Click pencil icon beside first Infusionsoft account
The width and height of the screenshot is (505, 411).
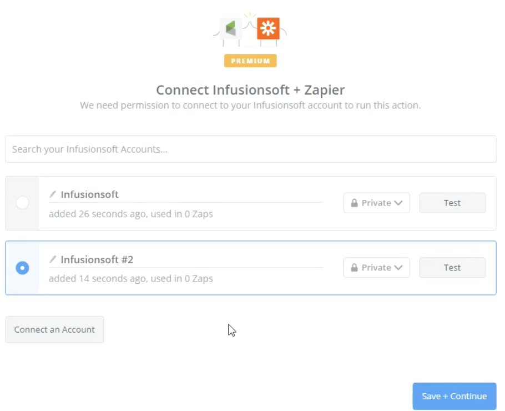tap(53, 194)
